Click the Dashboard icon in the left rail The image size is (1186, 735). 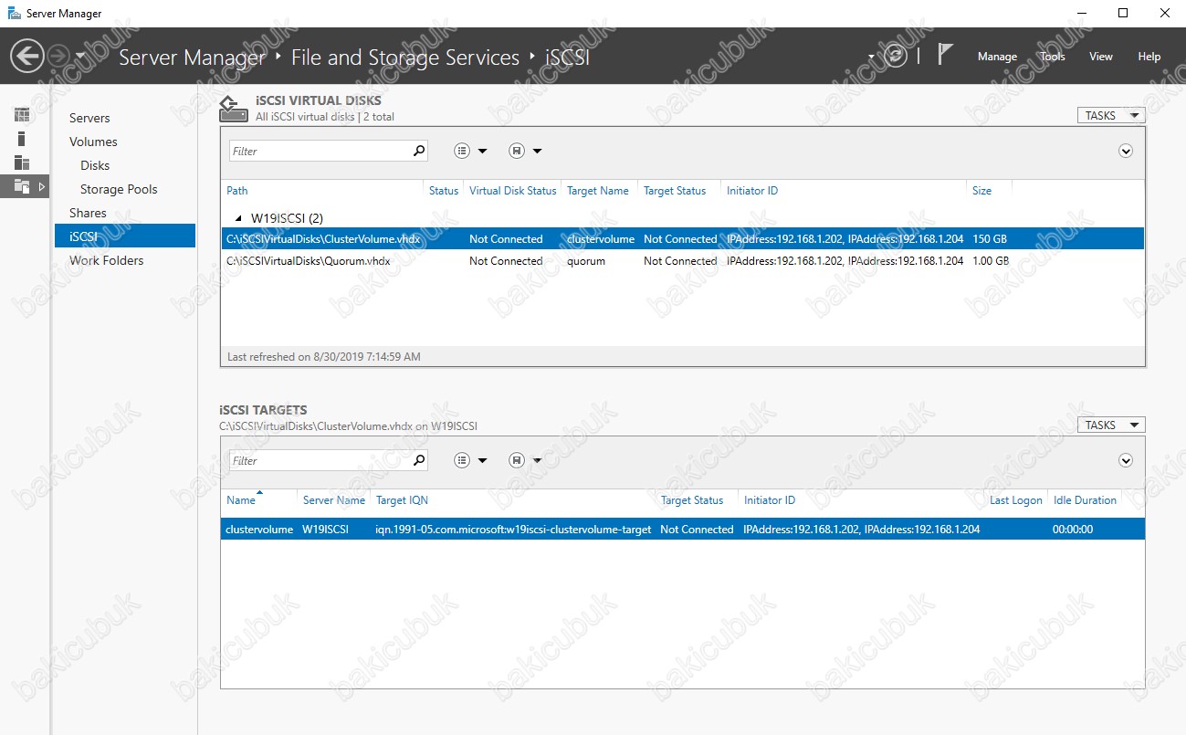pyautogui.click(x=22, y=115)
